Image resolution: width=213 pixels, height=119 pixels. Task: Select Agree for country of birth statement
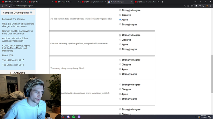pyautogui.click(x=120, y=20)
